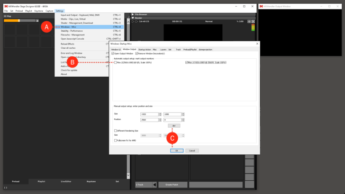Open the Keystone menu in menu bar

point(39,11)
